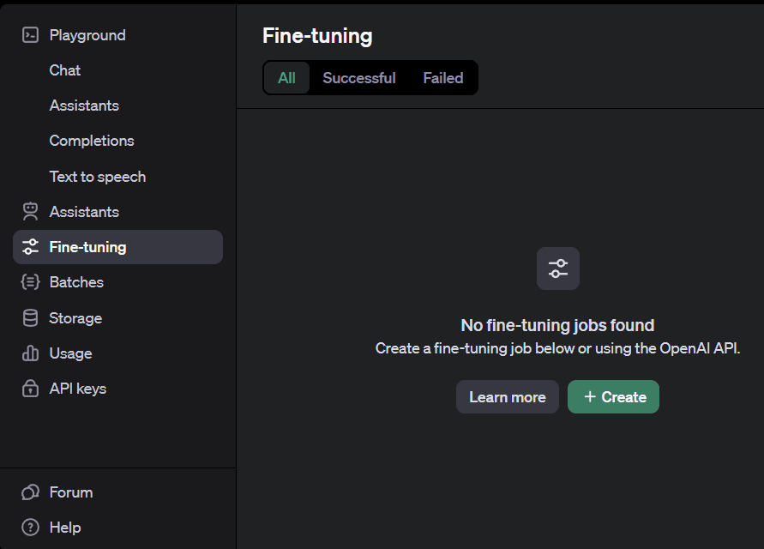This screenshot has height=549, width=764.
Task: Click the Forum chat bubbles icon
Action: 31,492
